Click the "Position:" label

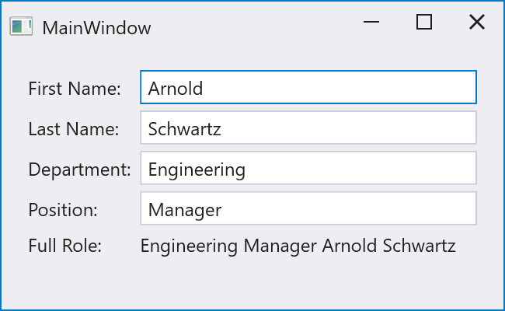[63, 210]
